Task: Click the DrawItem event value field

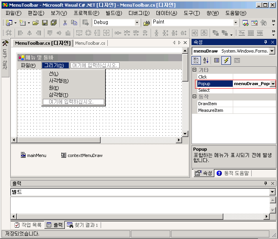Action: 254,104
